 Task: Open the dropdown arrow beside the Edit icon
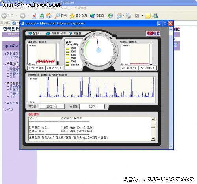pyautogui.click(x=142, y=16)
